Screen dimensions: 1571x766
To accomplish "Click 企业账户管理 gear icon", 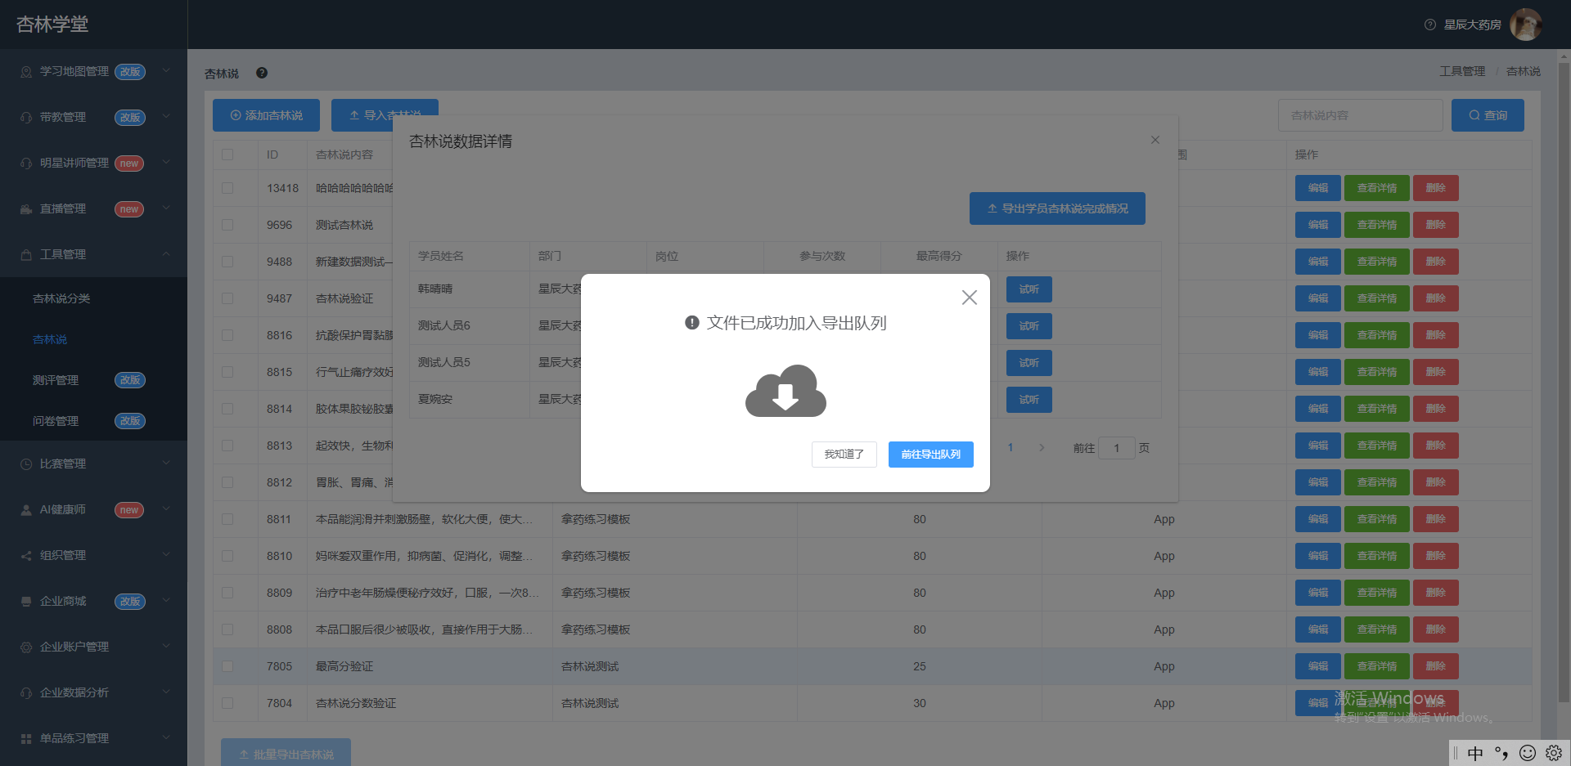I will pos(26,647).
